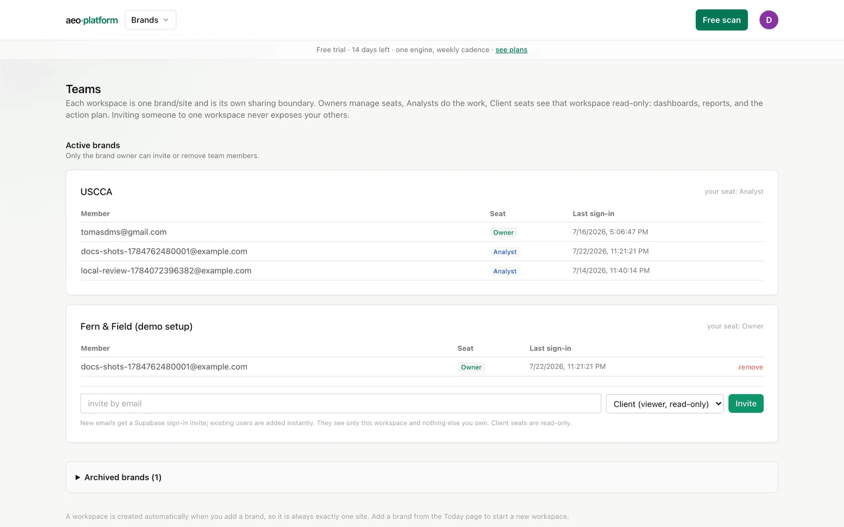Select local-review-1784072396382@example.com email
The height and width of the screenshot is (527, 844).
click(x=166, y=271)
